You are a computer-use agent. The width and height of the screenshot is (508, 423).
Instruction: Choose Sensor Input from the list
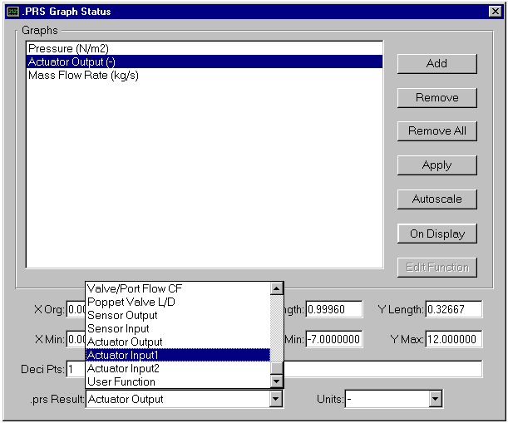pos(178,328)
